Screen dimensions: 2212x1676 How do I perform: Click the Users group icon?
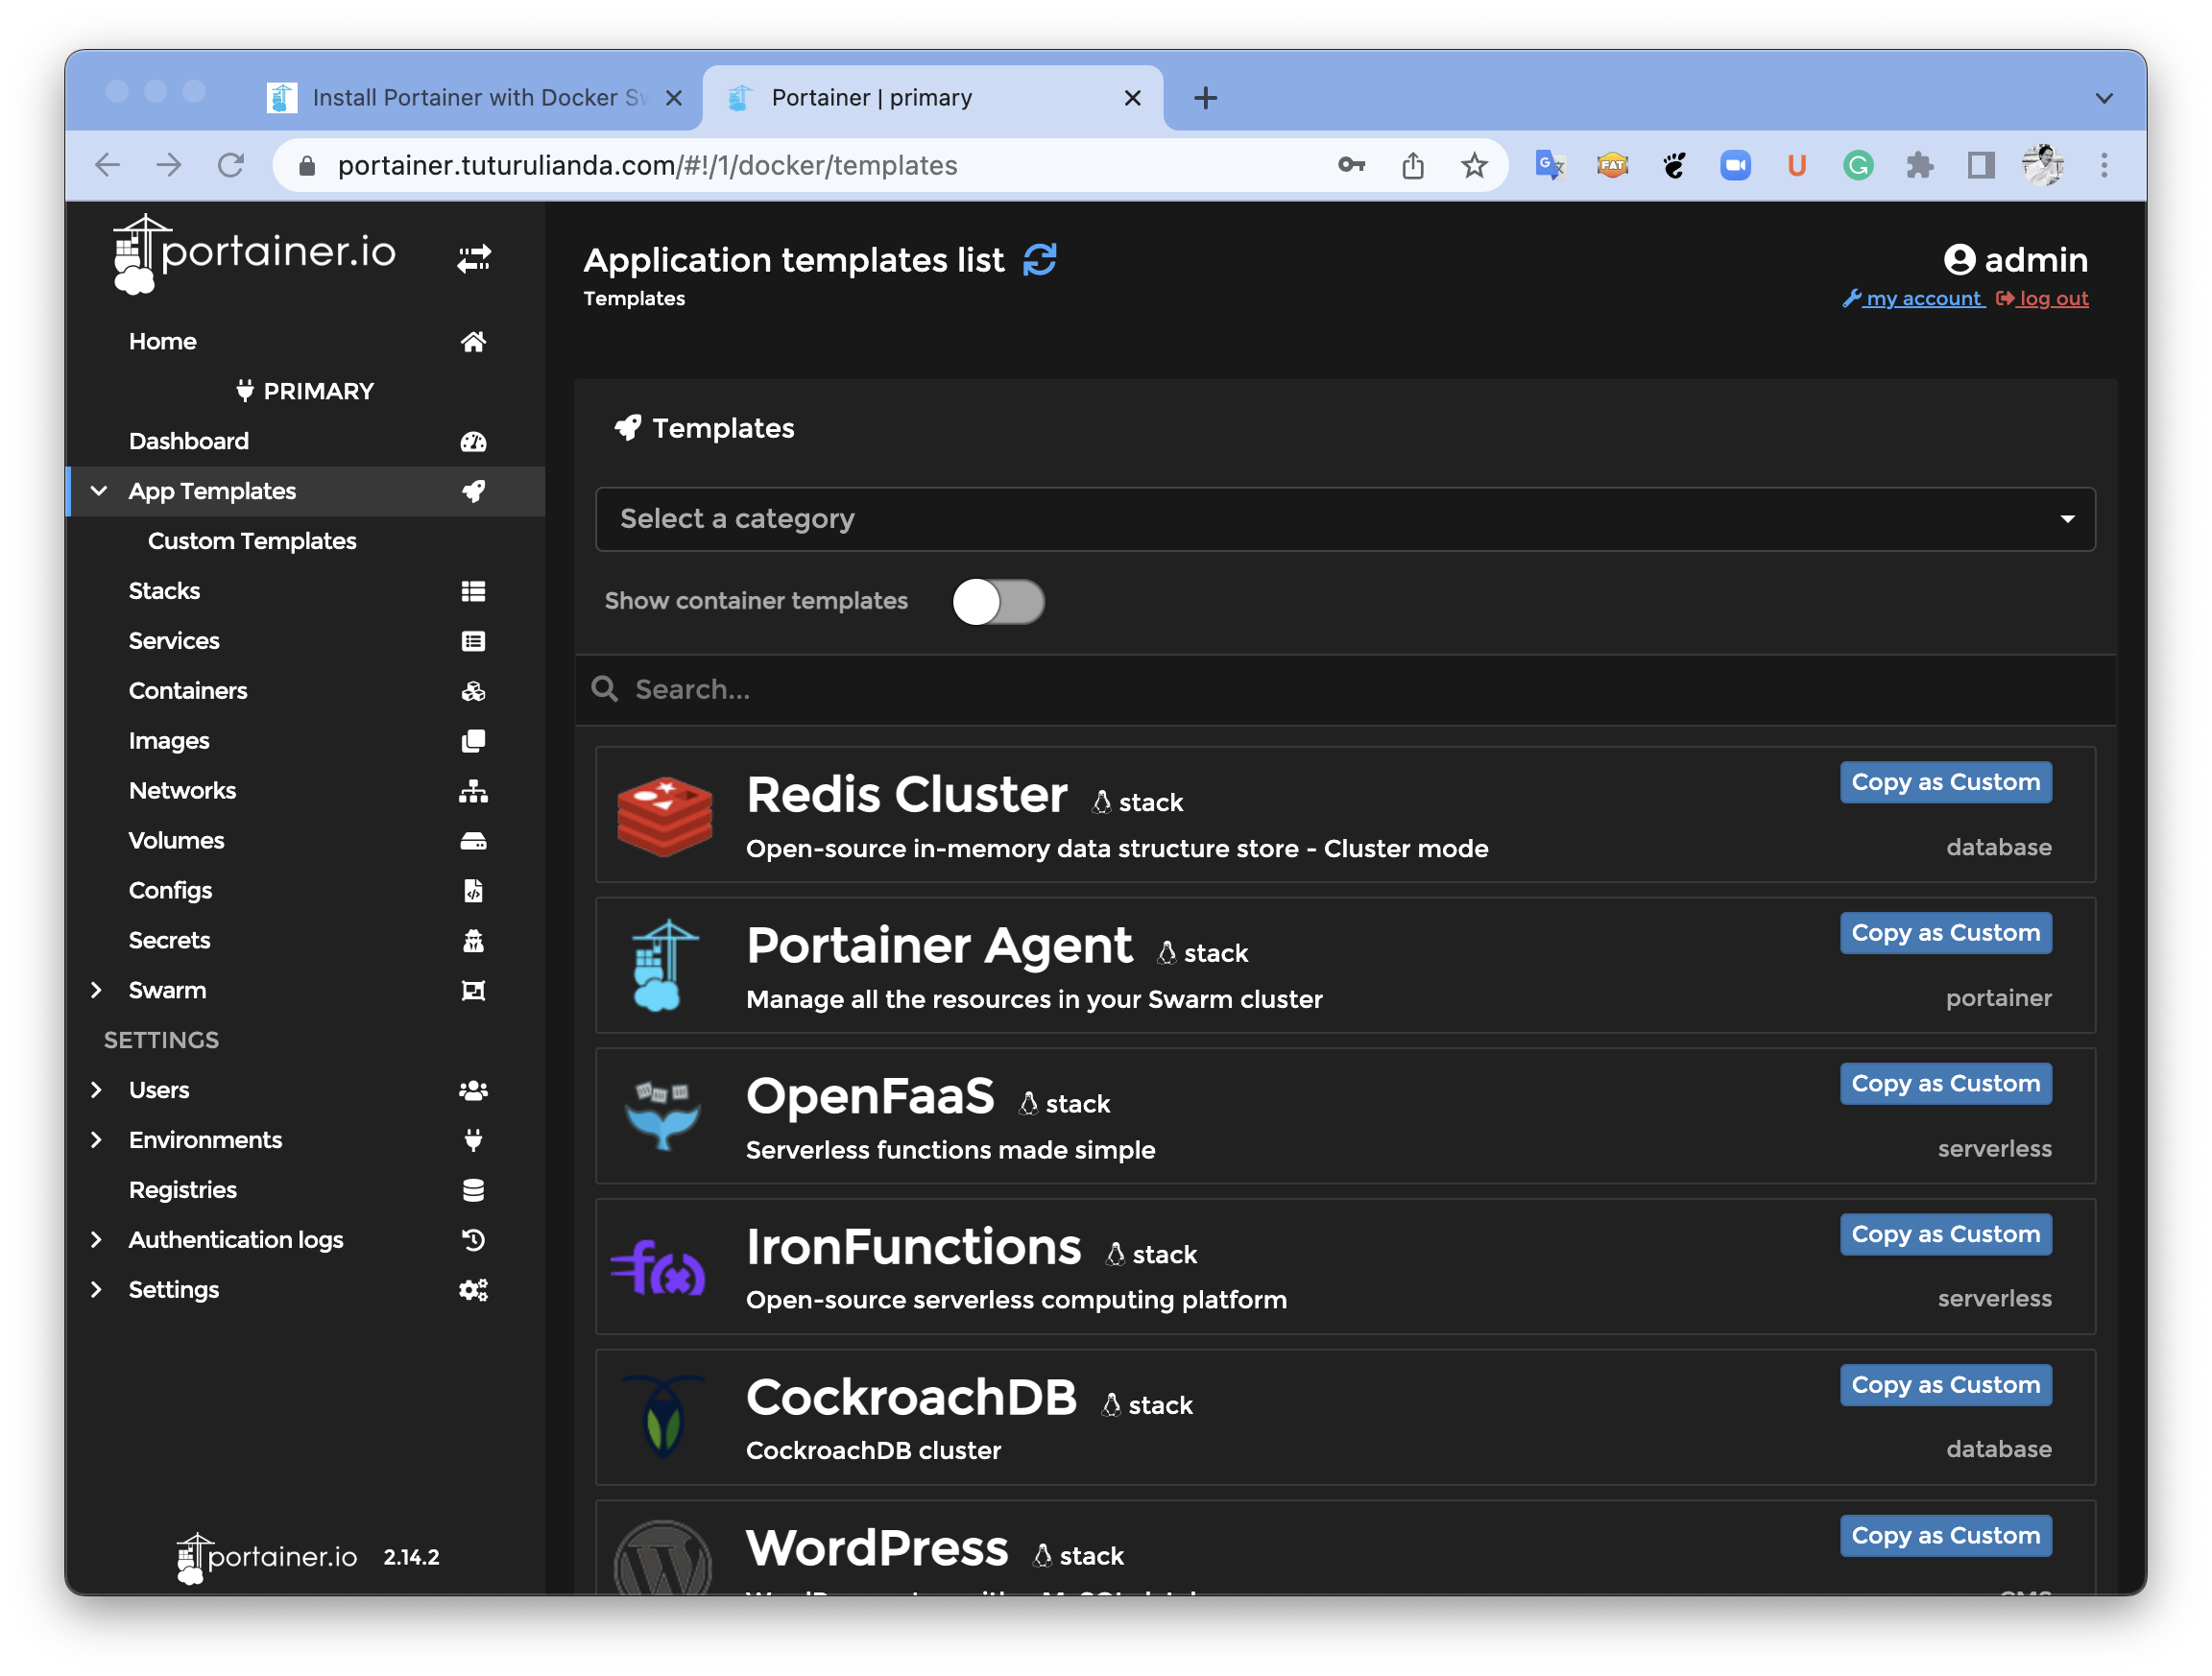[x=473, y=1091]
